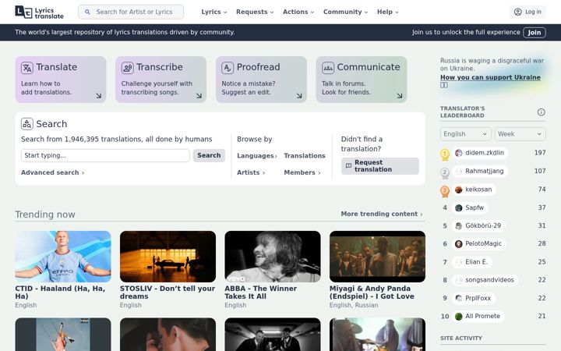561x351 pixels.
Task: Browse by Artists
Action: [x=251, y=172]
